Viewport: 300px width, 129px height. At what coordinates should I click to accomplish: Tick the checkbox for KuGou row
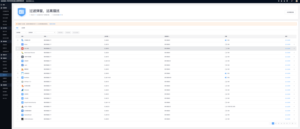(x=17, y=44)
